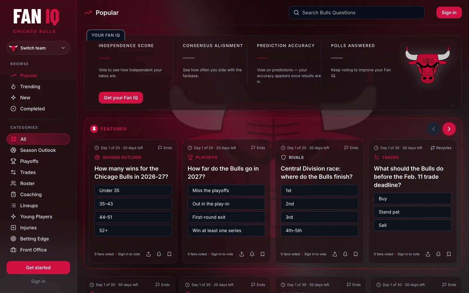The height and width of the screenshot is (293, 469).
Task: Click the Get started button
Action: point(38,268)
